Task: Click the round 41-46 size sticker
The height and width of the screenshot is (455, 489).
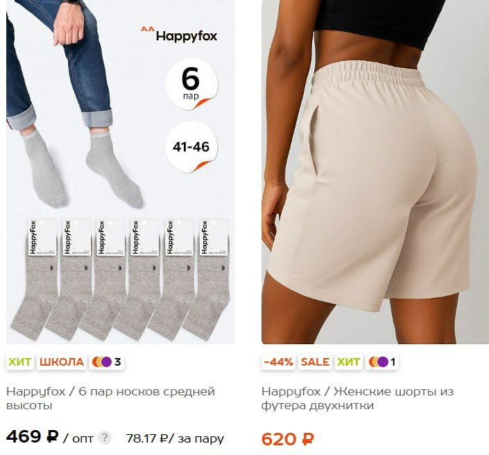Action: click(x=191, y=147)
